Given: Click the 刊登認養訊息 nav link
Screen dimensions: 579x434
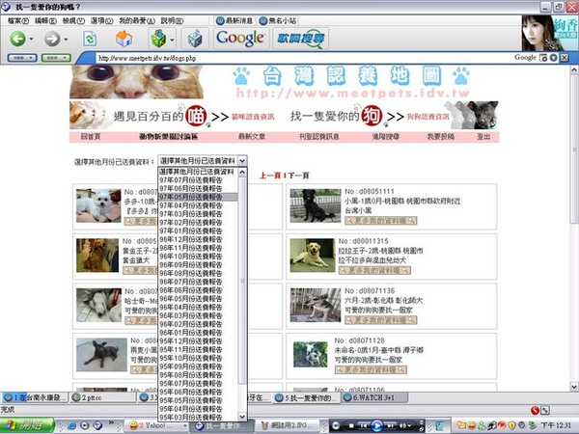Looking at the screenshot, I should click(319, 137).
